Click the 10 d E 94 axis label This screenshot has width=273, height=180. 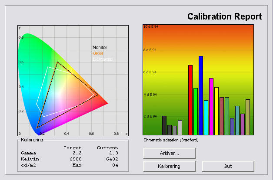[x=151, y=26]
